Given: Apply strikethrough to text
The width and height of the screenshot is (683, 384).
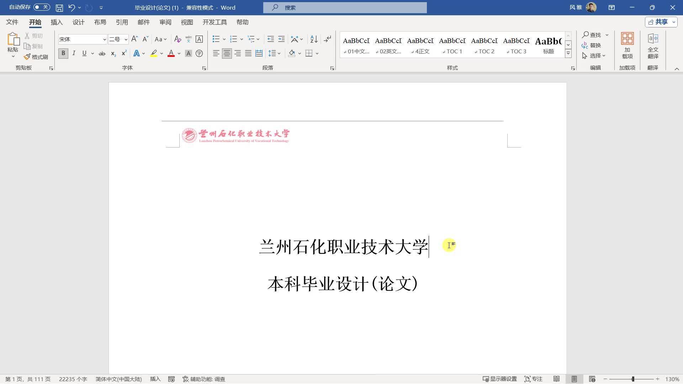Looking at the screenshot, I should [102, 53].
